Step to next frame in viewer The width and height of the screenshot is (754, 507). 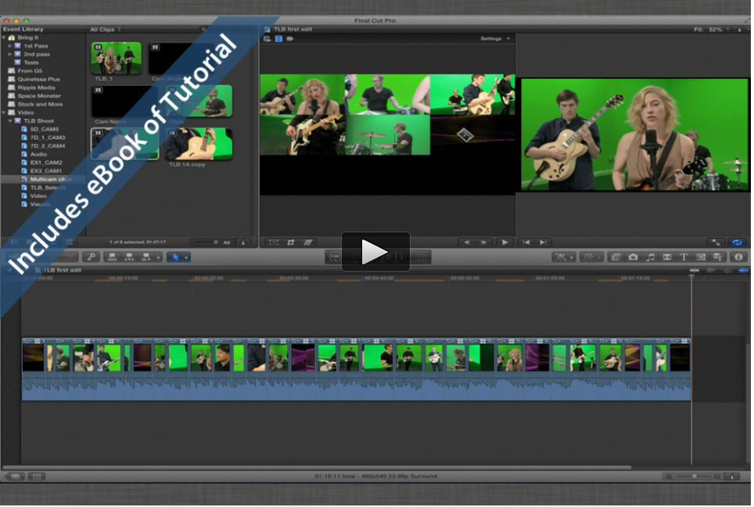(483, 243)
